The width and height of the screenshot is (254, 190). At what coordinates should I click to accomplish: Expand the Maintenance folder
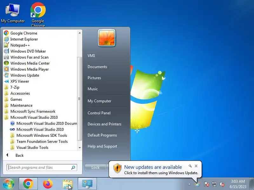[18, 105]
